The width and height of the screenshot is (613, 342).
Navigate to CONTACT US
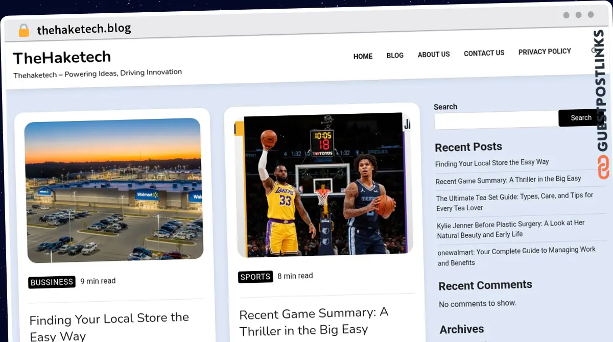484,53
